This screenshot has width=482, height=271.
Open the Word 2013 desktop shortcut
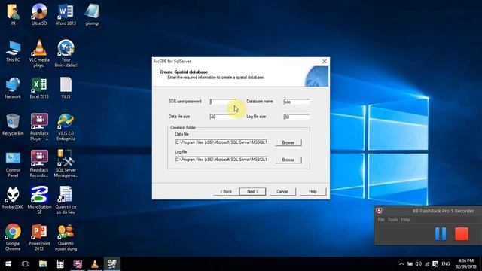click(66, 14)
